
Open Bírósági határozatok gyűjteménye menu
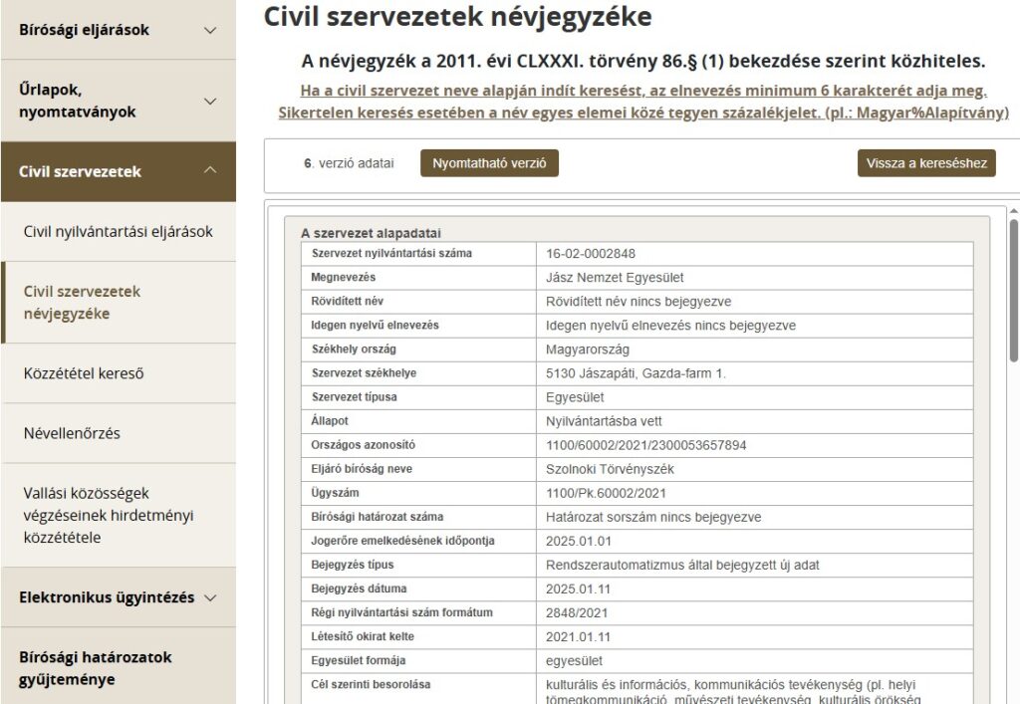pyautogui.click(x=95, y=667)
